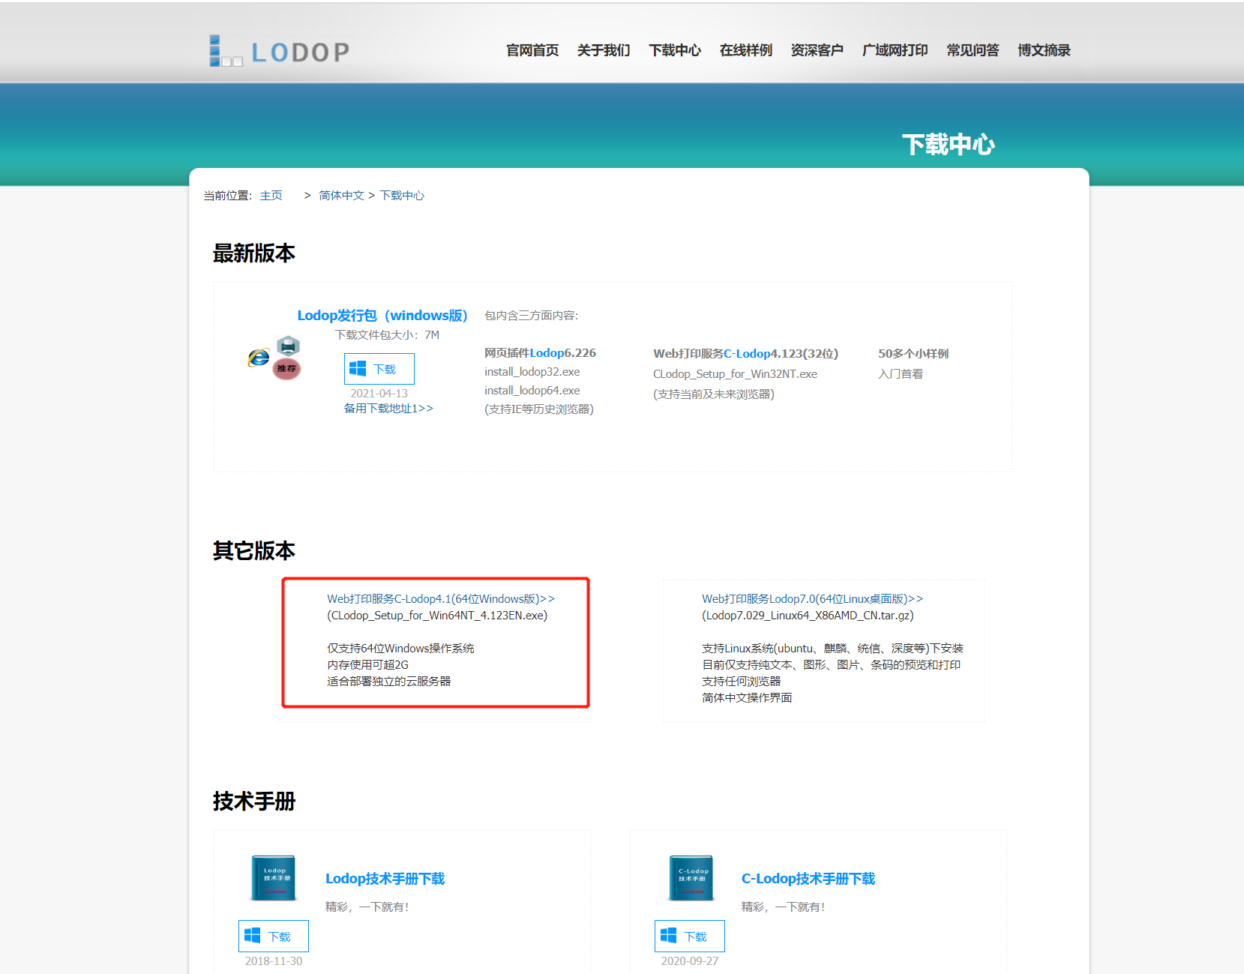1244x974 pixels.
Task: Open the 关于我们 menu item
Action: coord(604,50)
